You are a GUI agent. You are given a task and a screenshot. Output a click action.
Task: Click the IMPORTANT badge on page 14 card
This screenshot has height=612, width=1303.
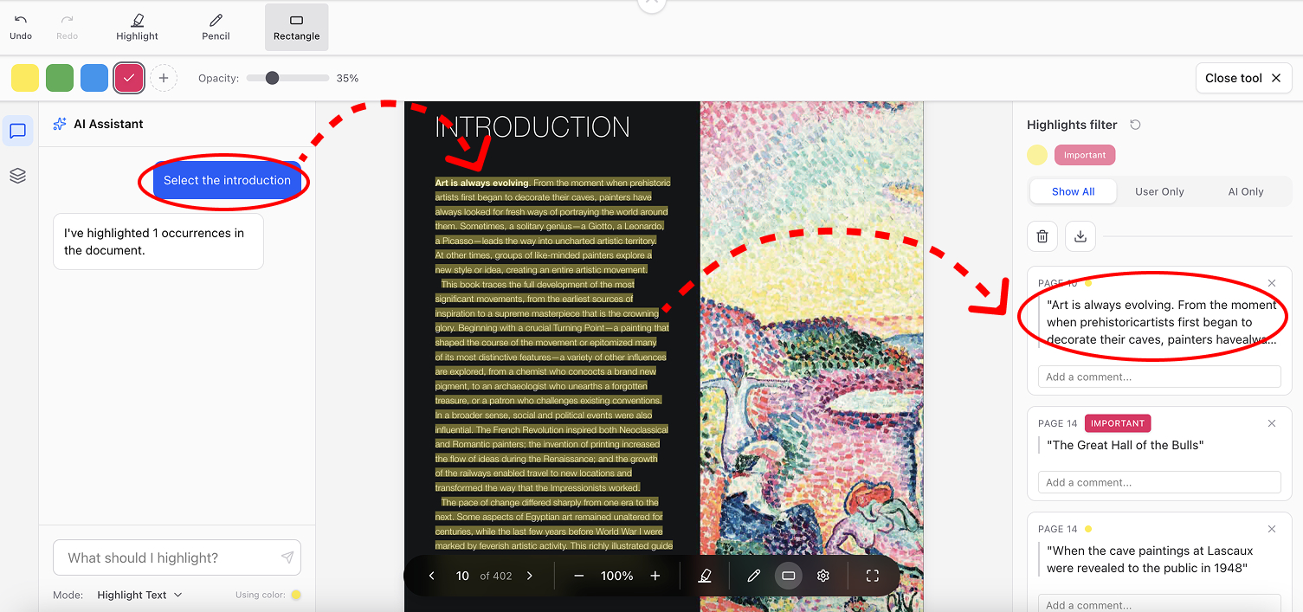[x=1118, y=423]
